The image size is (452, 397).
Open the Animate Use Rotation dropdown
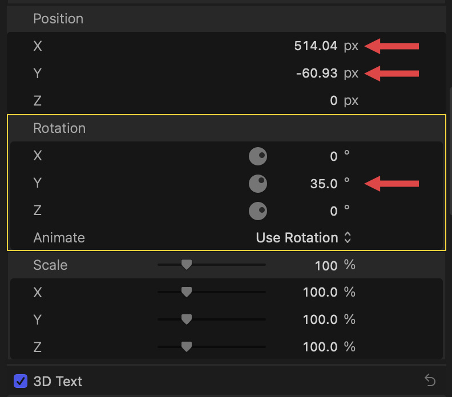(x=303, y=238)
